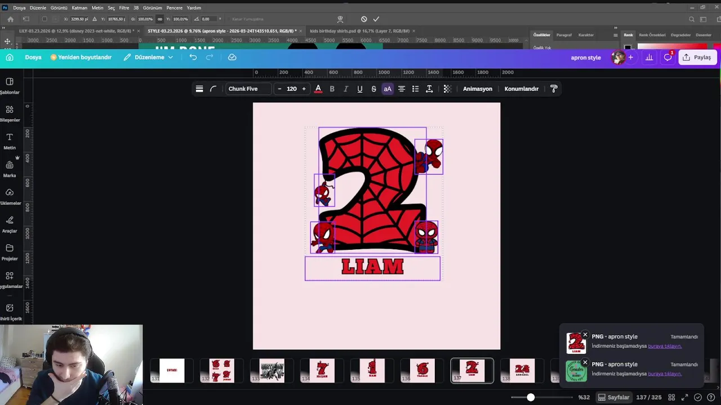Open the Şablonlar sidebar panel
This screenshot has height=405, width=721.
pyautogui.click(x=10, y=85)
